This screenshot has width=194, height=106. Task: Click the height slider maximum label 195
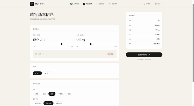coord(72,47)
